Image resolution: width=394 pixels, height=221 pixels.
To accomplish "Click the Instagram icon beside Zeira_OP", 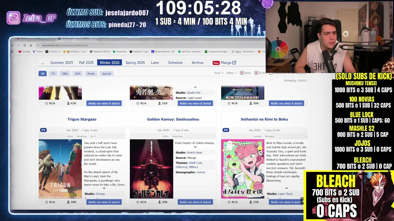I will pyautogui.click(x=14, y=18).
